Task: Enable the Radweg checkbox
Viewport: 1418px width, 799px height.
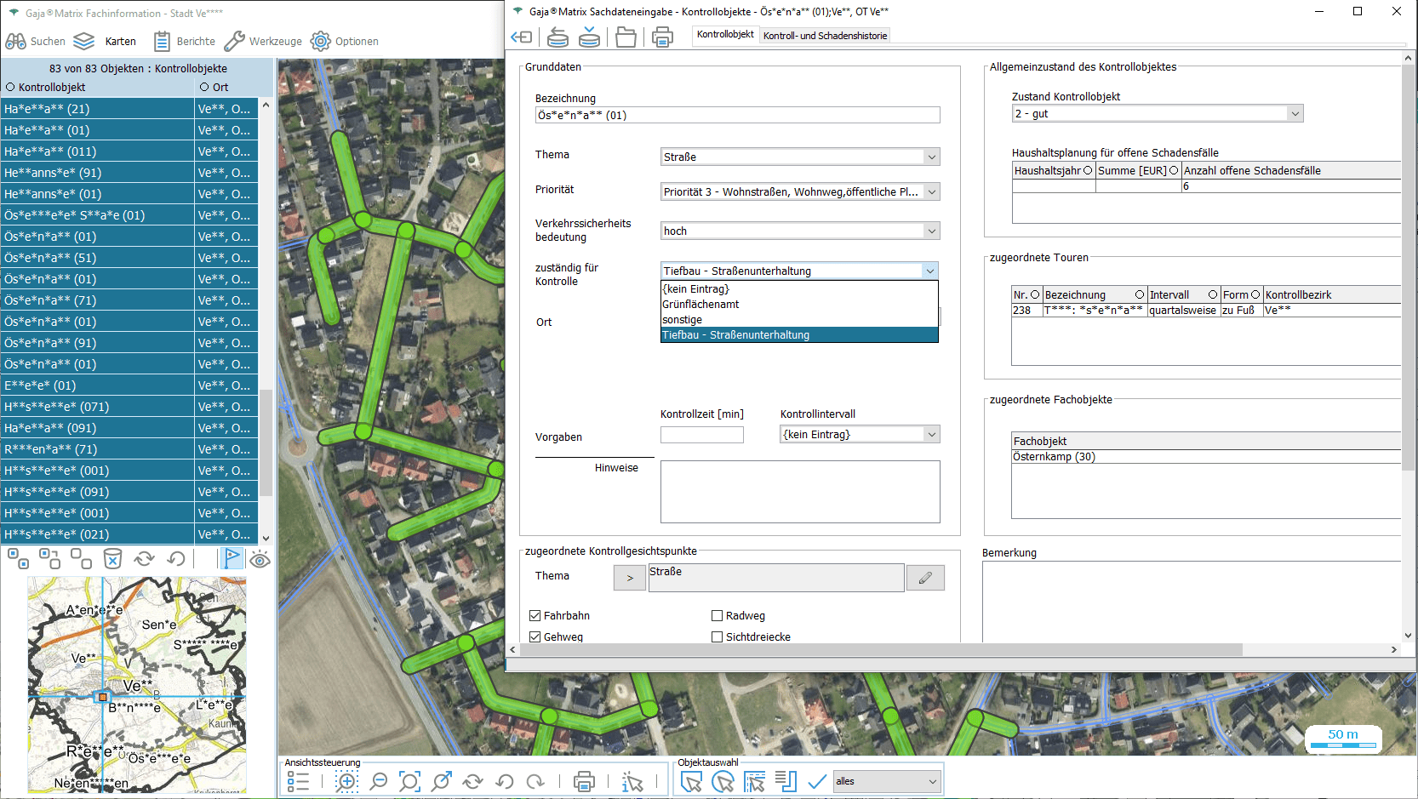Action: [717, 616]
